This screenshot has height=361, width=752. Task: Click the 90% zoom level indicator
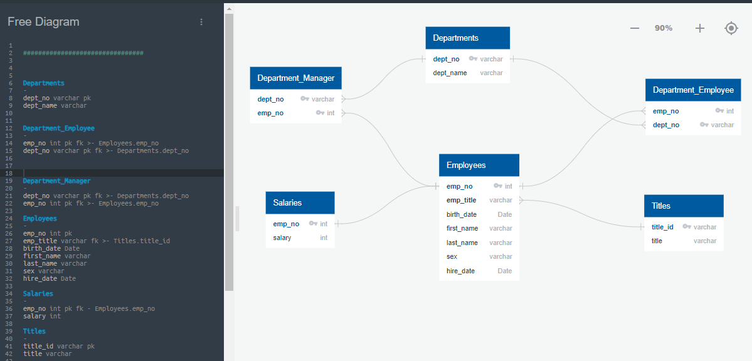click(x=663, y=28)
